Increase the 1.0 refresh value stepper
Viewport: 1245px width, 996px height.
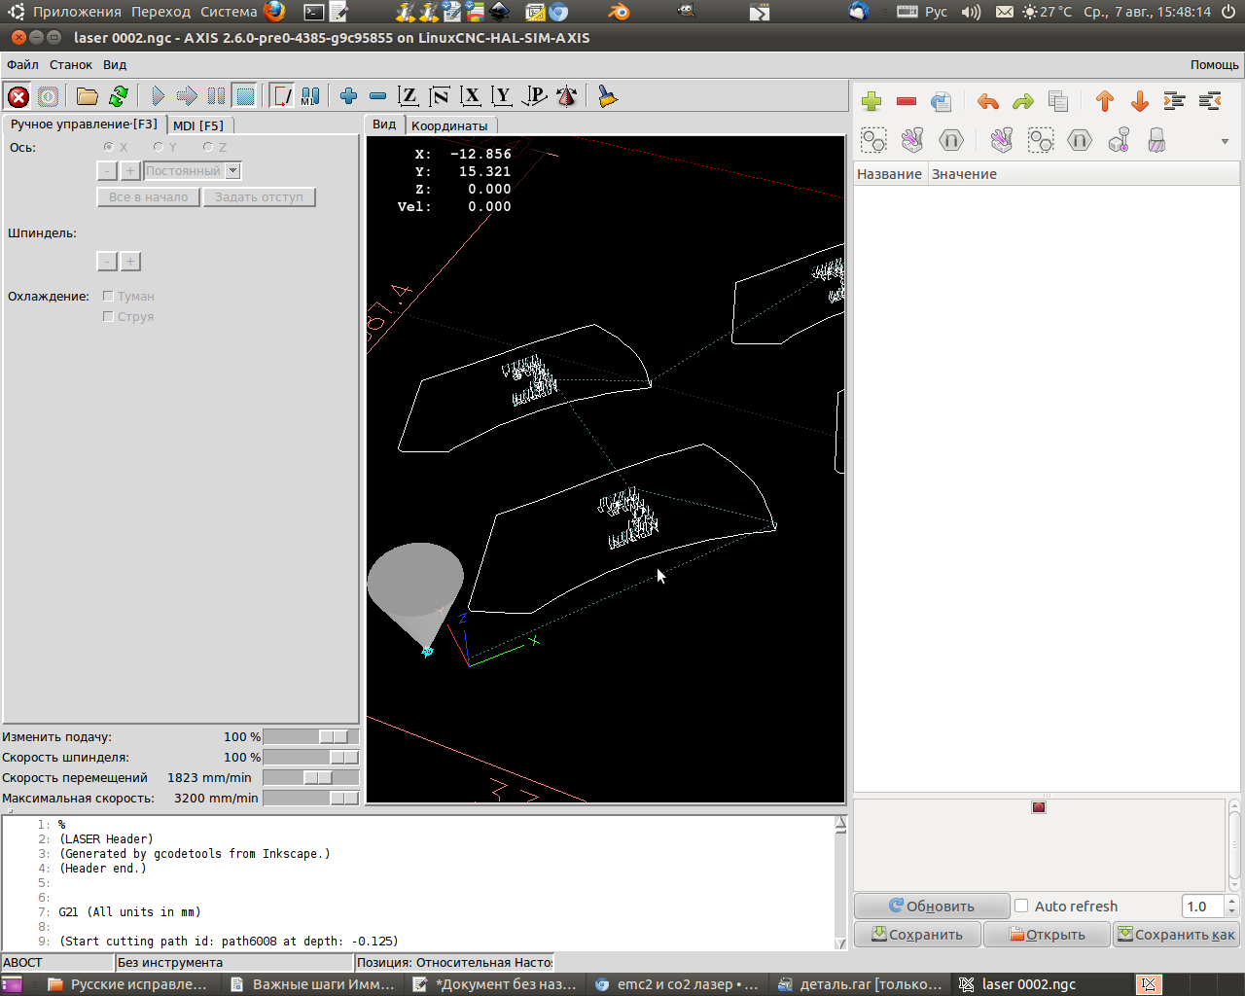tap(1231, 901)
